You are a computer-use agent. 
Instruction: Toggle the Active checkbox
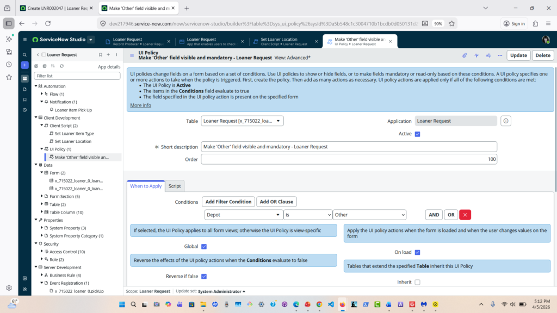(417, 134)
